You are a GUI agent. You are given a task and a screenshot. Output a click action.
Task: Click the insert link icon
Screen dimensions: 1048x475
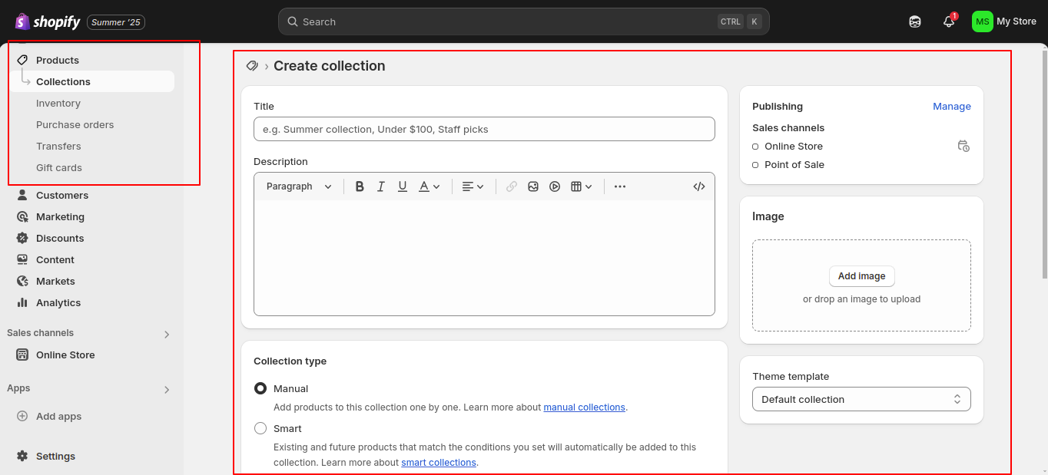click(512, 186)
